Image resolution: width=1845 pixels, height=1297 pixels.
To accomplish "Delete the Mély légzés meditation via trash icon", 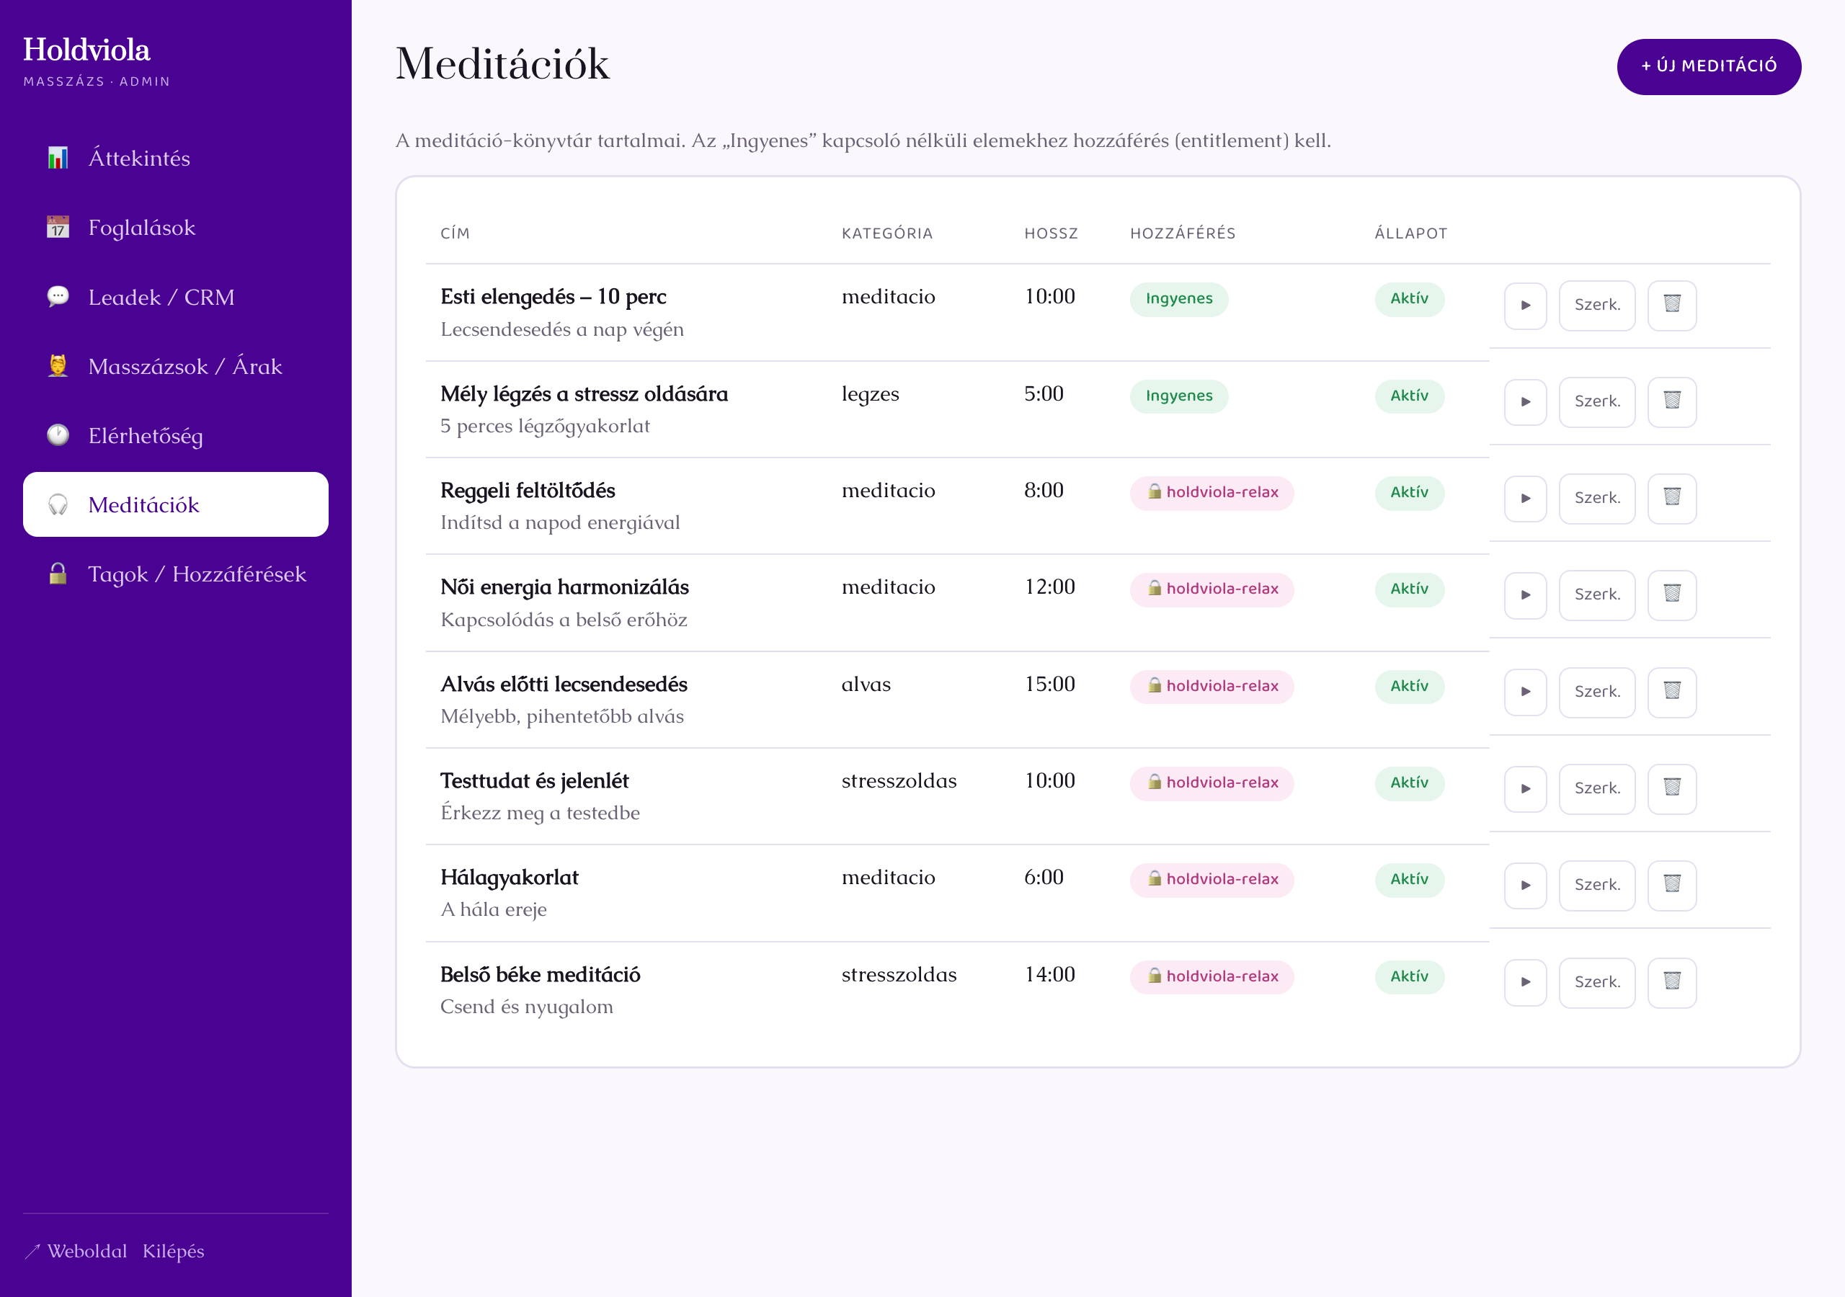I will click(1671, 402).
